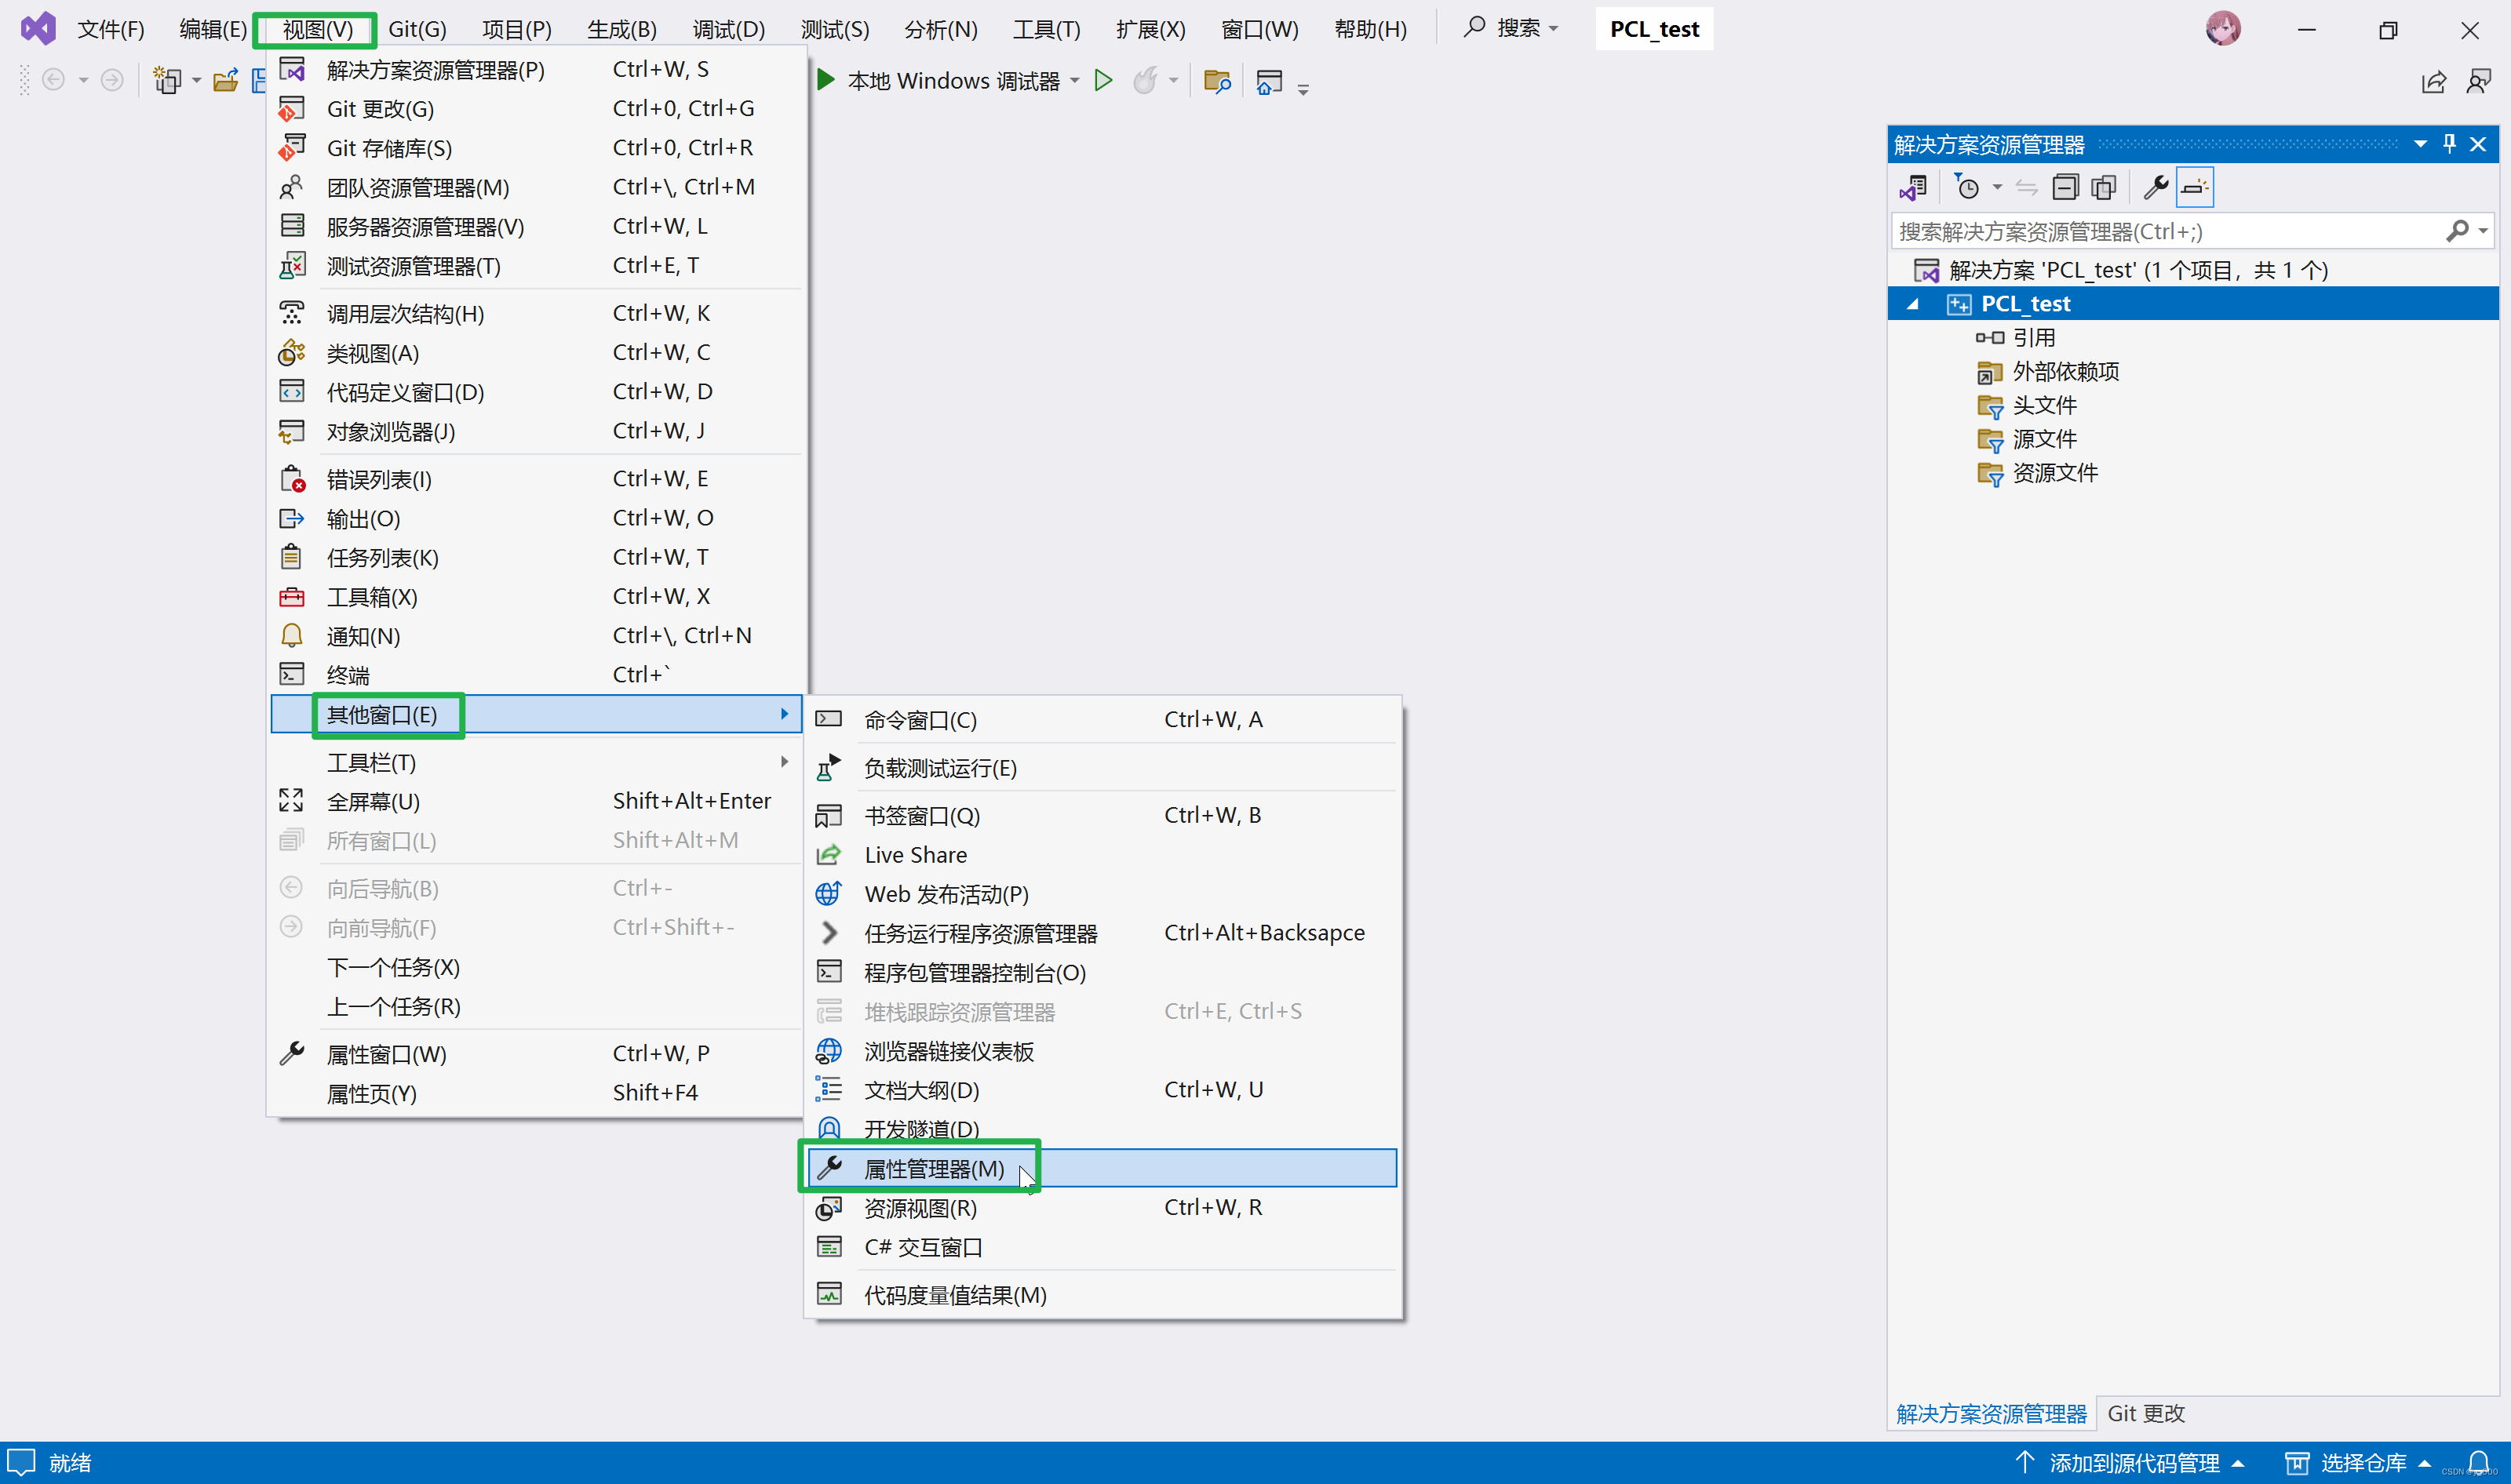The width and height of the screenshot is (2511, 1484).
Task: Open the debug target dropdown arrow
Action: (1076, 80)
